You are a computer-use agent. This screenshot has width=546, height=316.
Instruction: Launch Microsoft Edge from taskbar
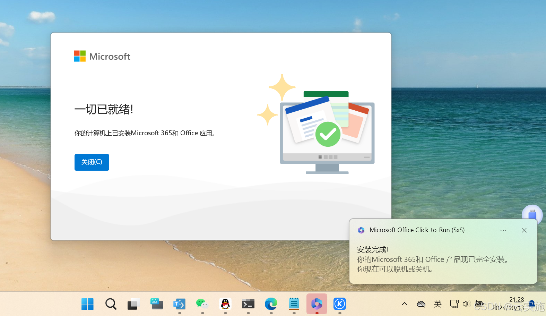coord(271,304)
